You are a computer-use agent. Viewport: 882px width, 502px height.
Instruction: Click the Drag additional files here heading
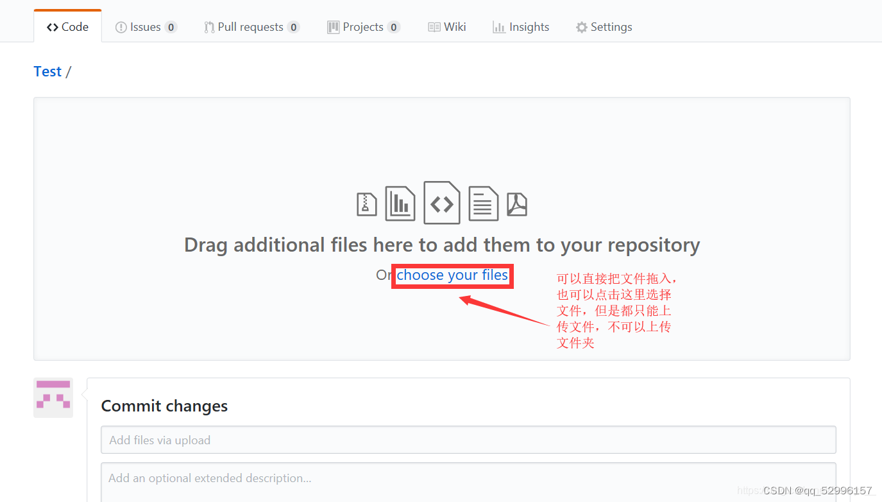(x=442, y=245)
